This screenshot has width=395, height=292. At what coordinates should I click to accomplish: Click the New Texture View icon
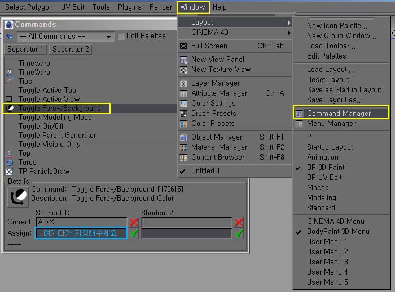[x=183, y=70]
